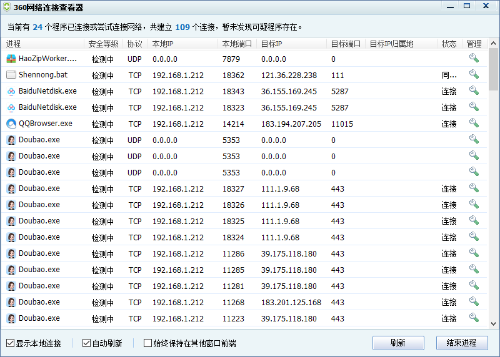Click manage icon for Doubao port 11281
The width and height of the screenshot is (500, 357).
(474, 285)
